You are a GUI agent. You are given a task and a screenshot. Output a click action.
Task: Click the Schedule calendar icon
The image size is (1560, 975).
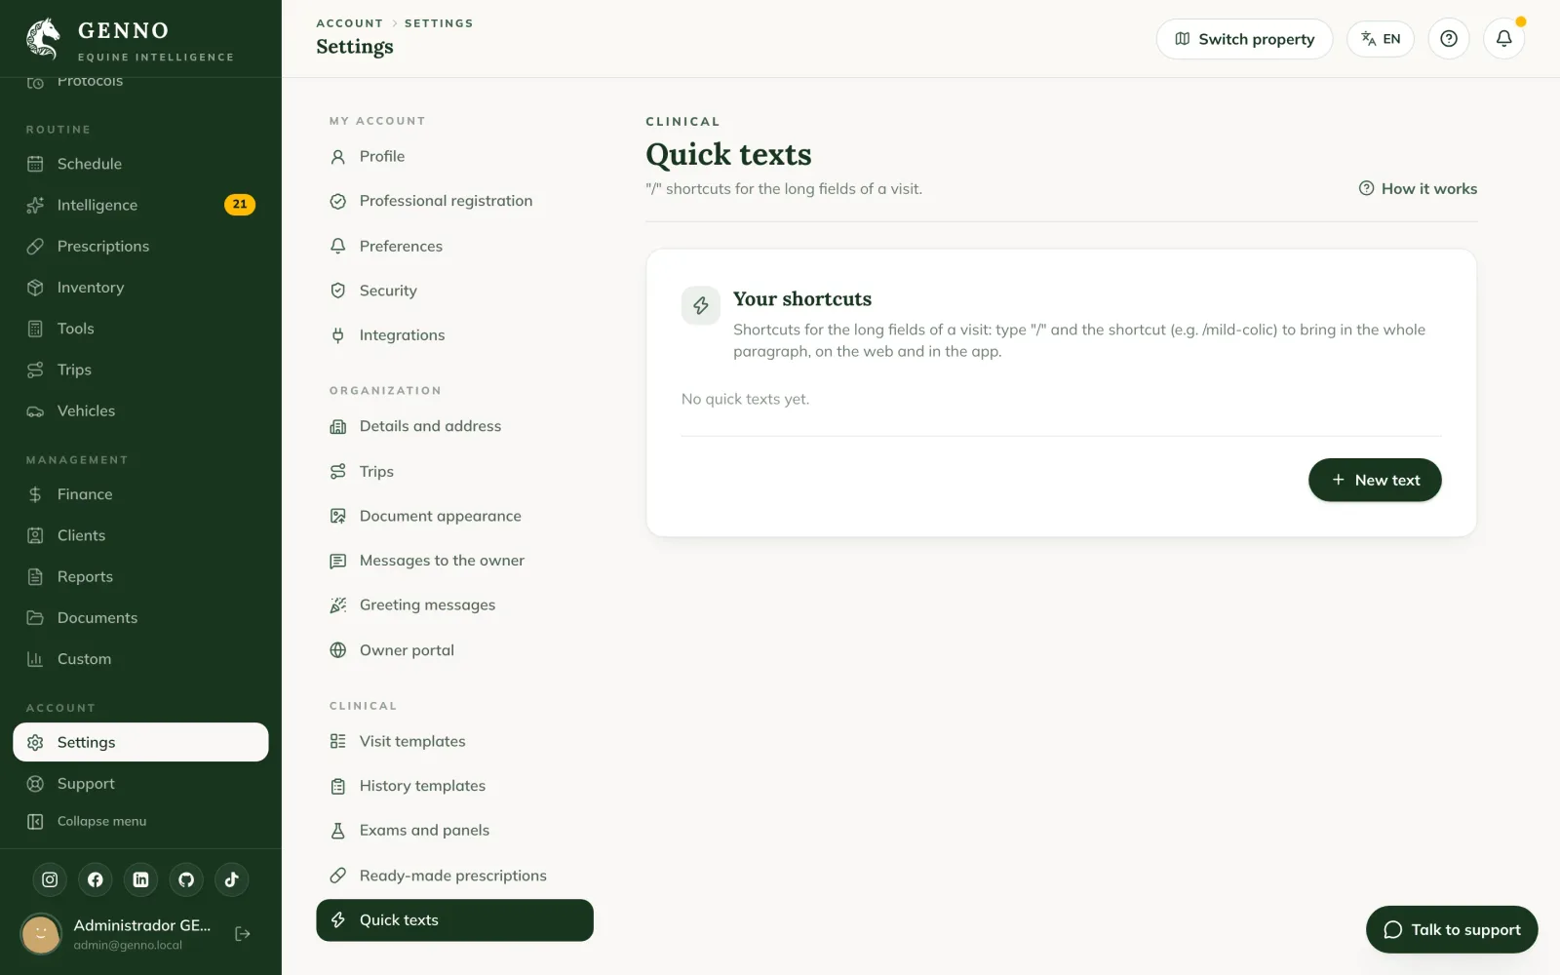tap(35, 164)
